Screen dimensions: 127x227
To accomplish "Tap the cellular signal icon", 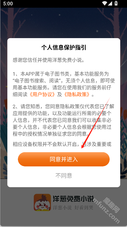I will (x=110, y=3).
